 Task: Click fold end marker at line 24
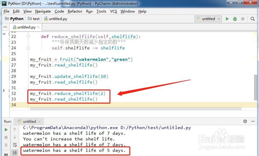click(x=28, y=48)
